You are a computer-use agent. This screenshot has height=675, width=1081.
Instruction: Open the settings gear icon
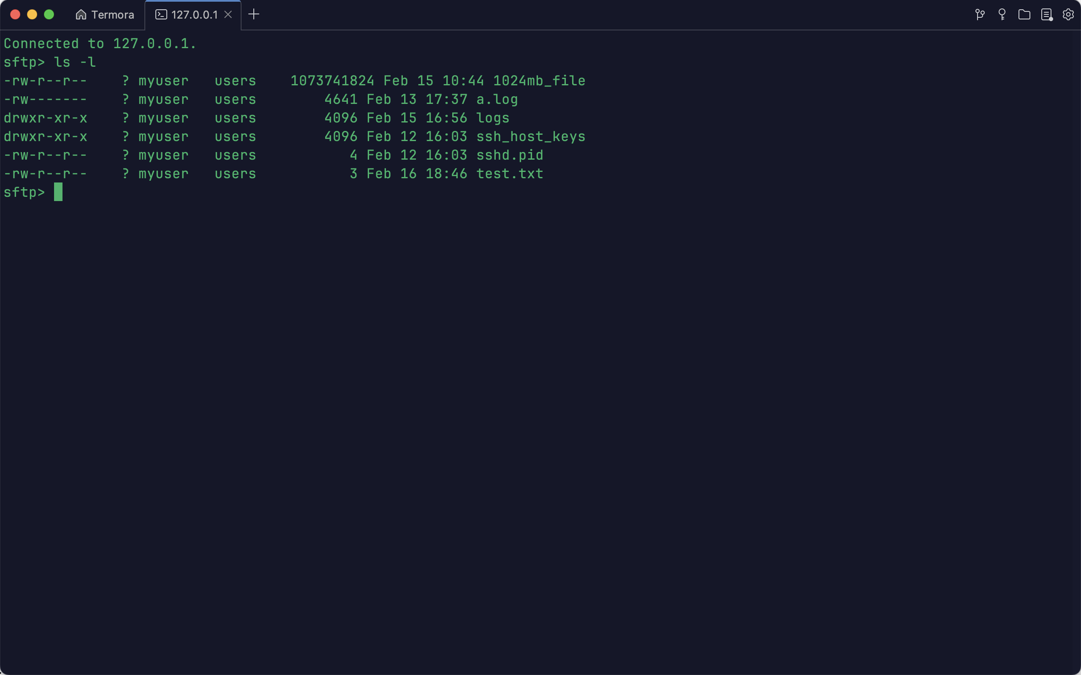(1068, 15)
